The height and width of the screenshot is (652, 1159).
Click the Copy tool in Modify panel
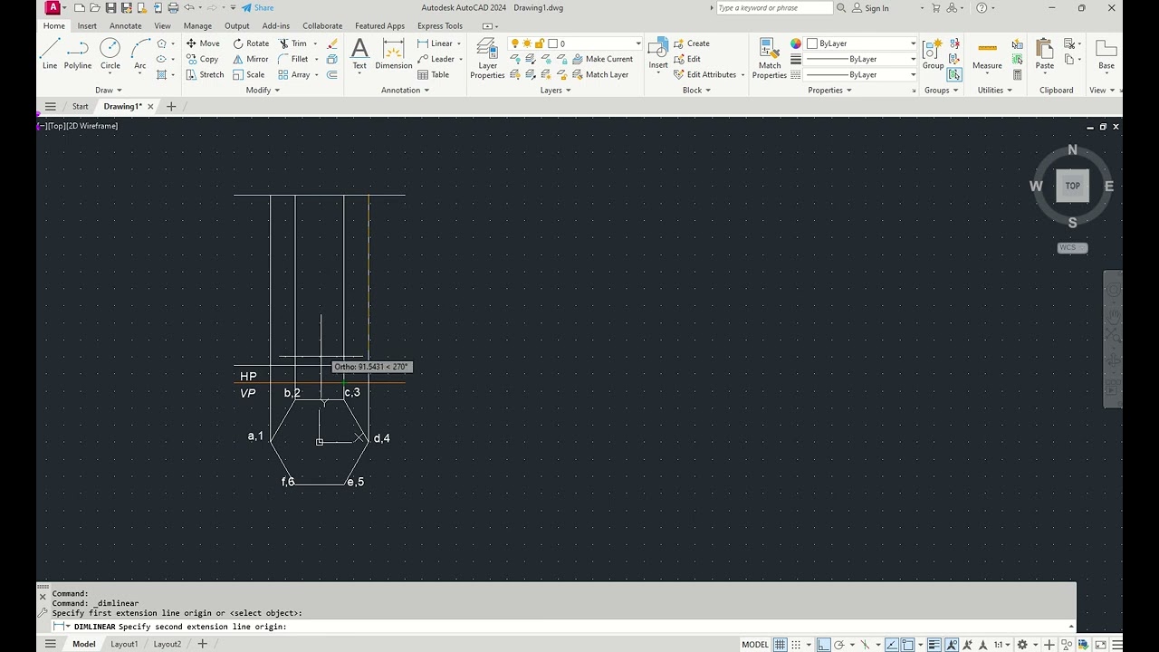203,59
